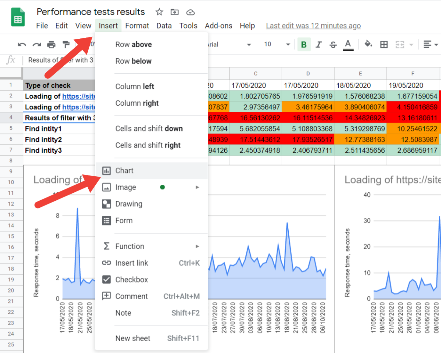Open the Borders icon

384,44
